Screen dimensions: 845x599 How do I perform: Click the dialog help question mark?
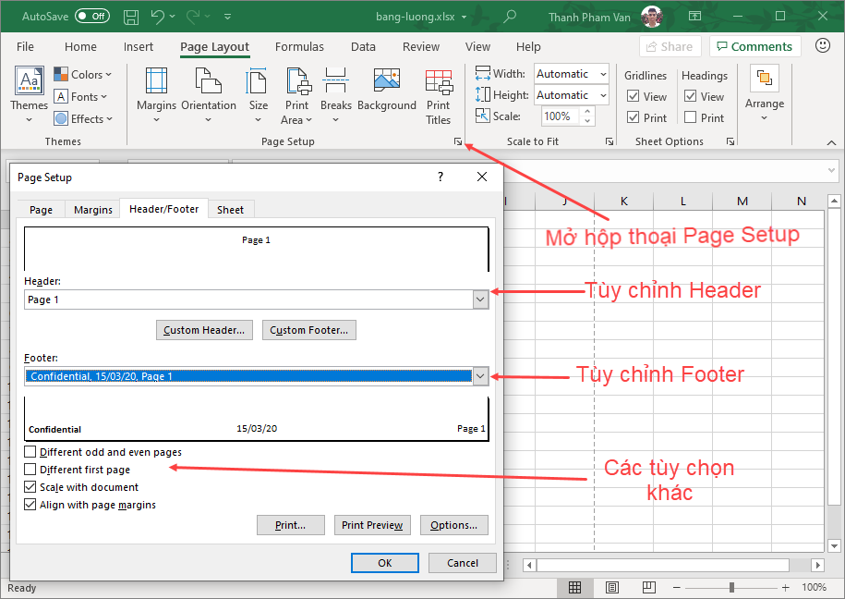[441, 177]
